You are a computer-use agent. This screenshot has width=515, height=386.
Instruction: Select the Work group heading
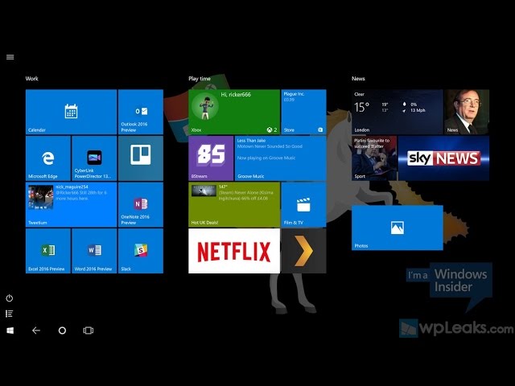pyautogui.click(x=32, y=79)
